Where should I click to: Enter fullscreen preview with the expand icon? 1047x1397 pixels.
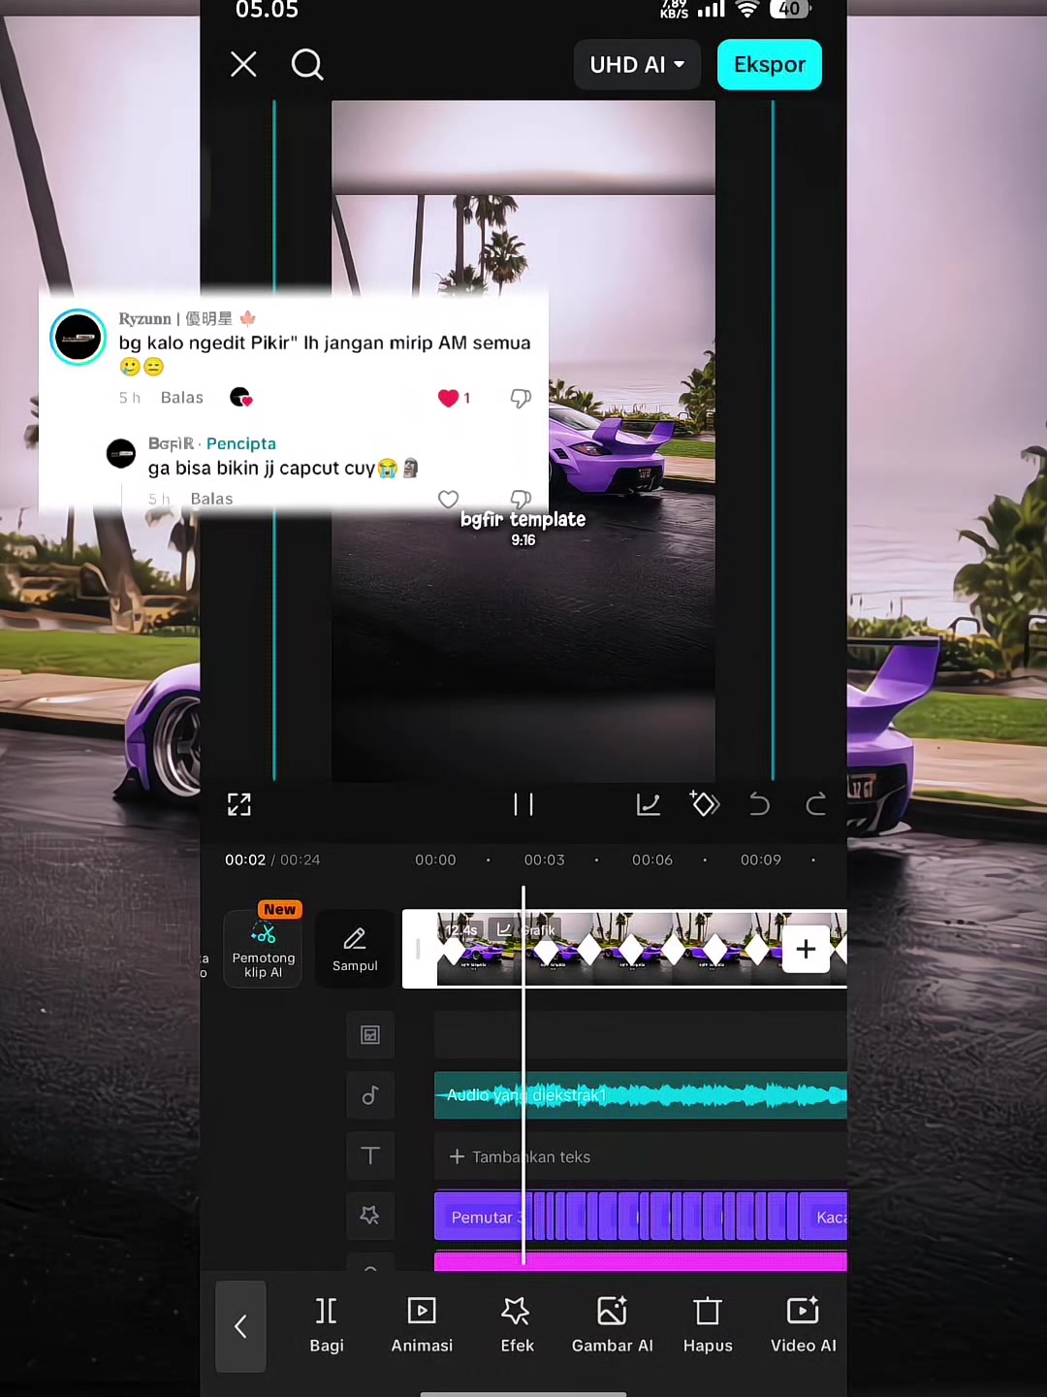(239, 804)
